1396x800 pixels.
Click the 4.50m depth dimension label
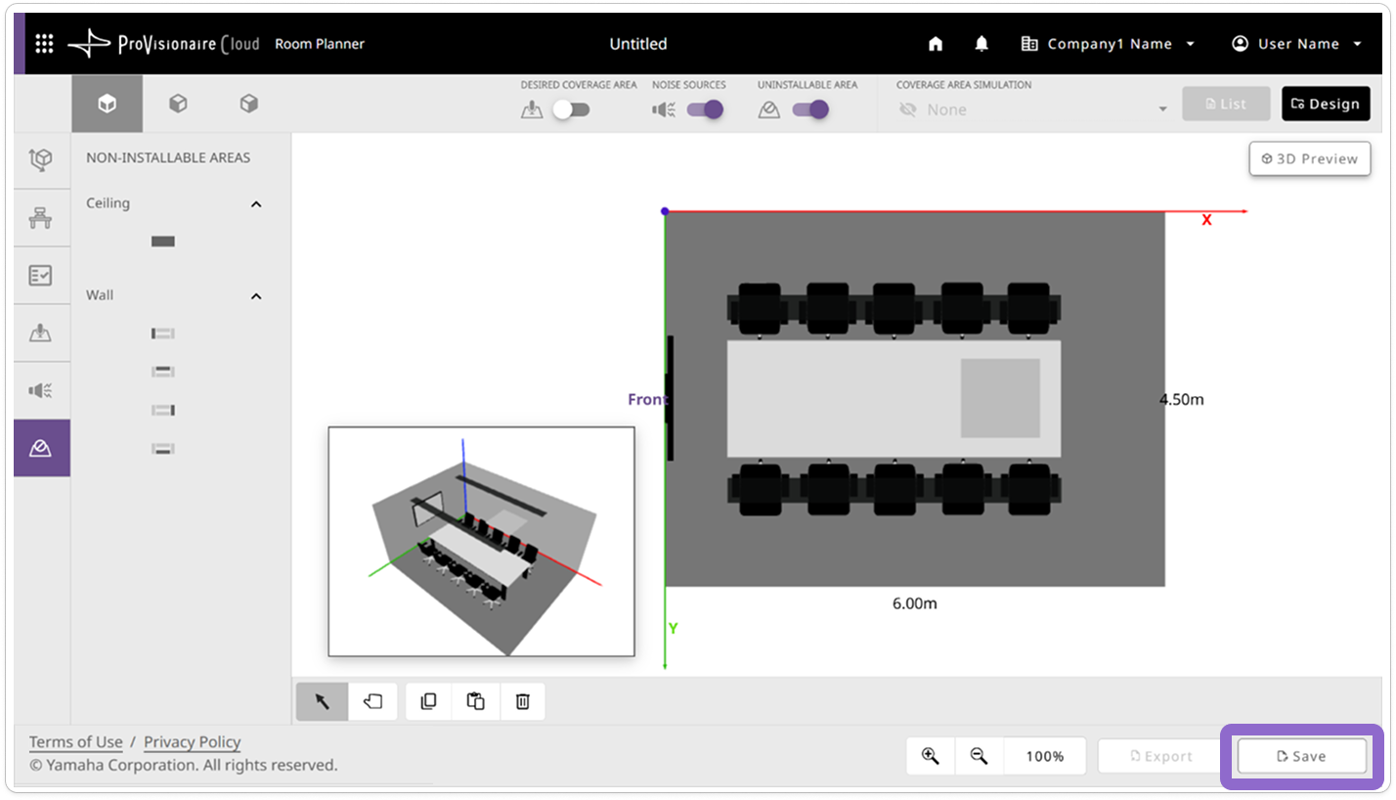(x=1182, y=399)
